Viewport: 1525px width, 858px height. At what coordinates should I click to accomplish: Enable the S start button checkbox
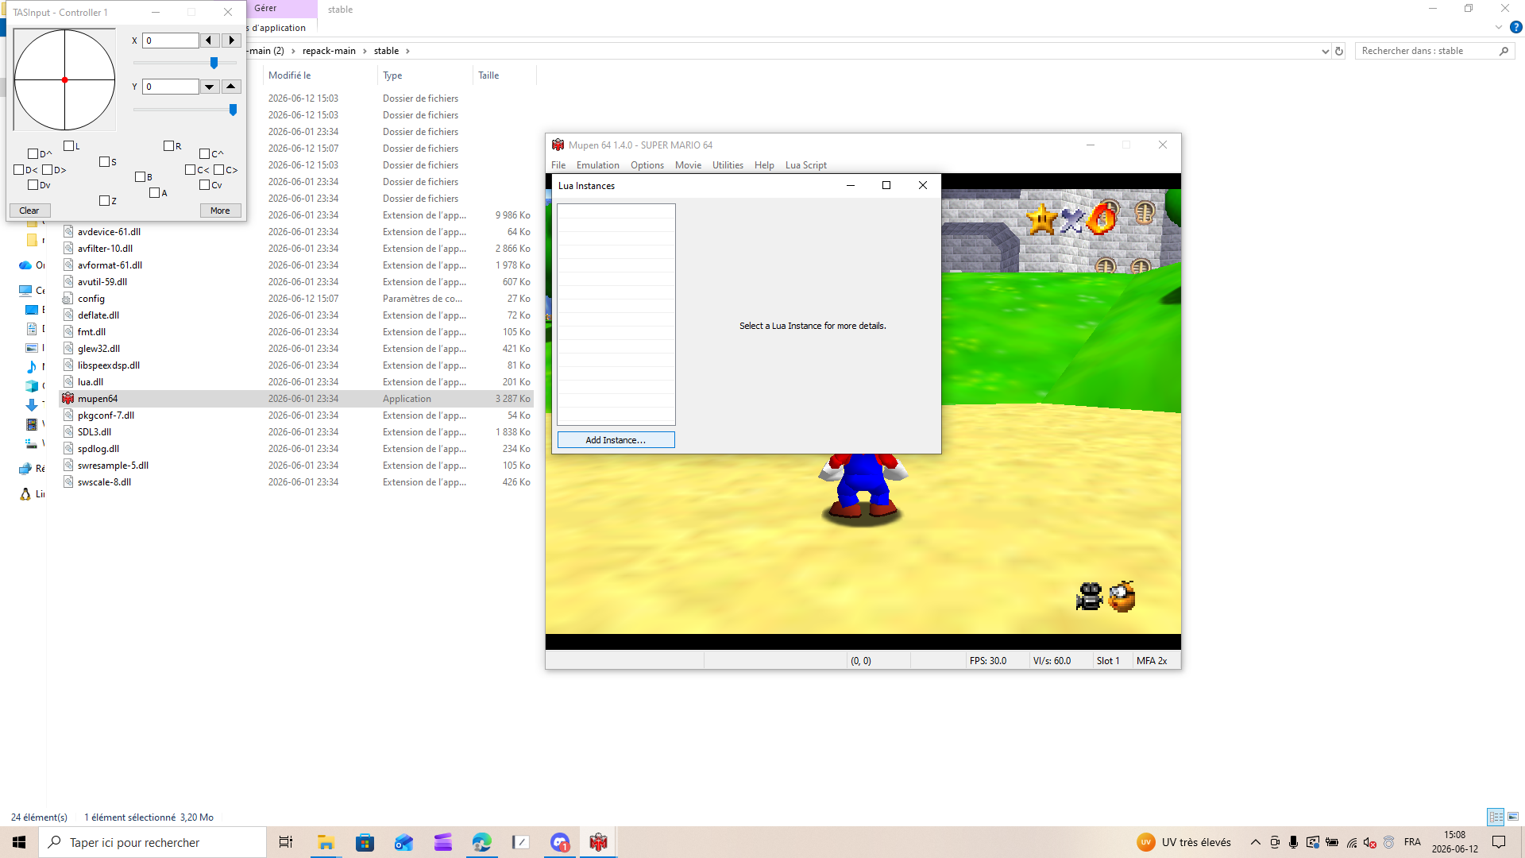click(x=105, y=162)
